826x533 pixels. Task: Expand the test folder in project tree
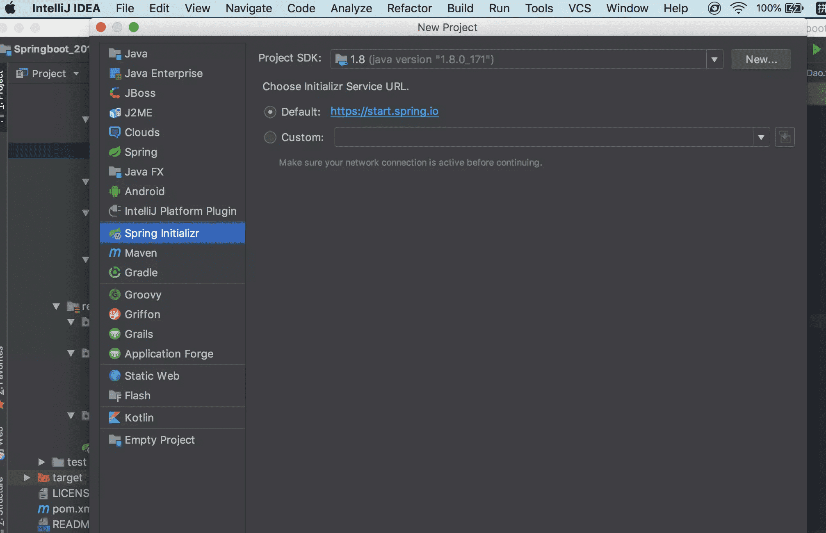(x=41, y=462)
